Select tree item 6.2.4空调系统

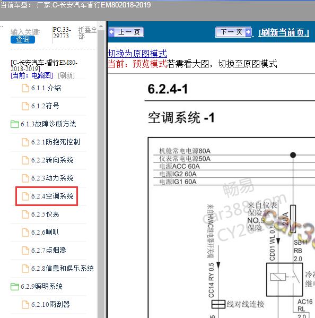coord(52,196)
